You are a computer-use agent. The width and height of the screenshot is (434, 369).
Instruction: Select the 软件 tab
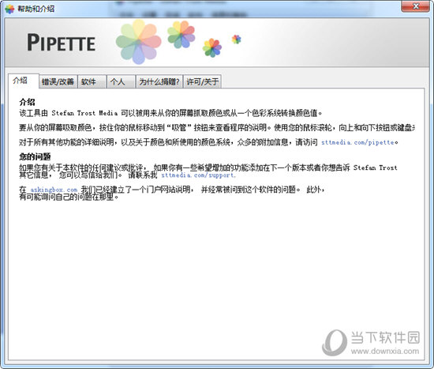[92, 81]
